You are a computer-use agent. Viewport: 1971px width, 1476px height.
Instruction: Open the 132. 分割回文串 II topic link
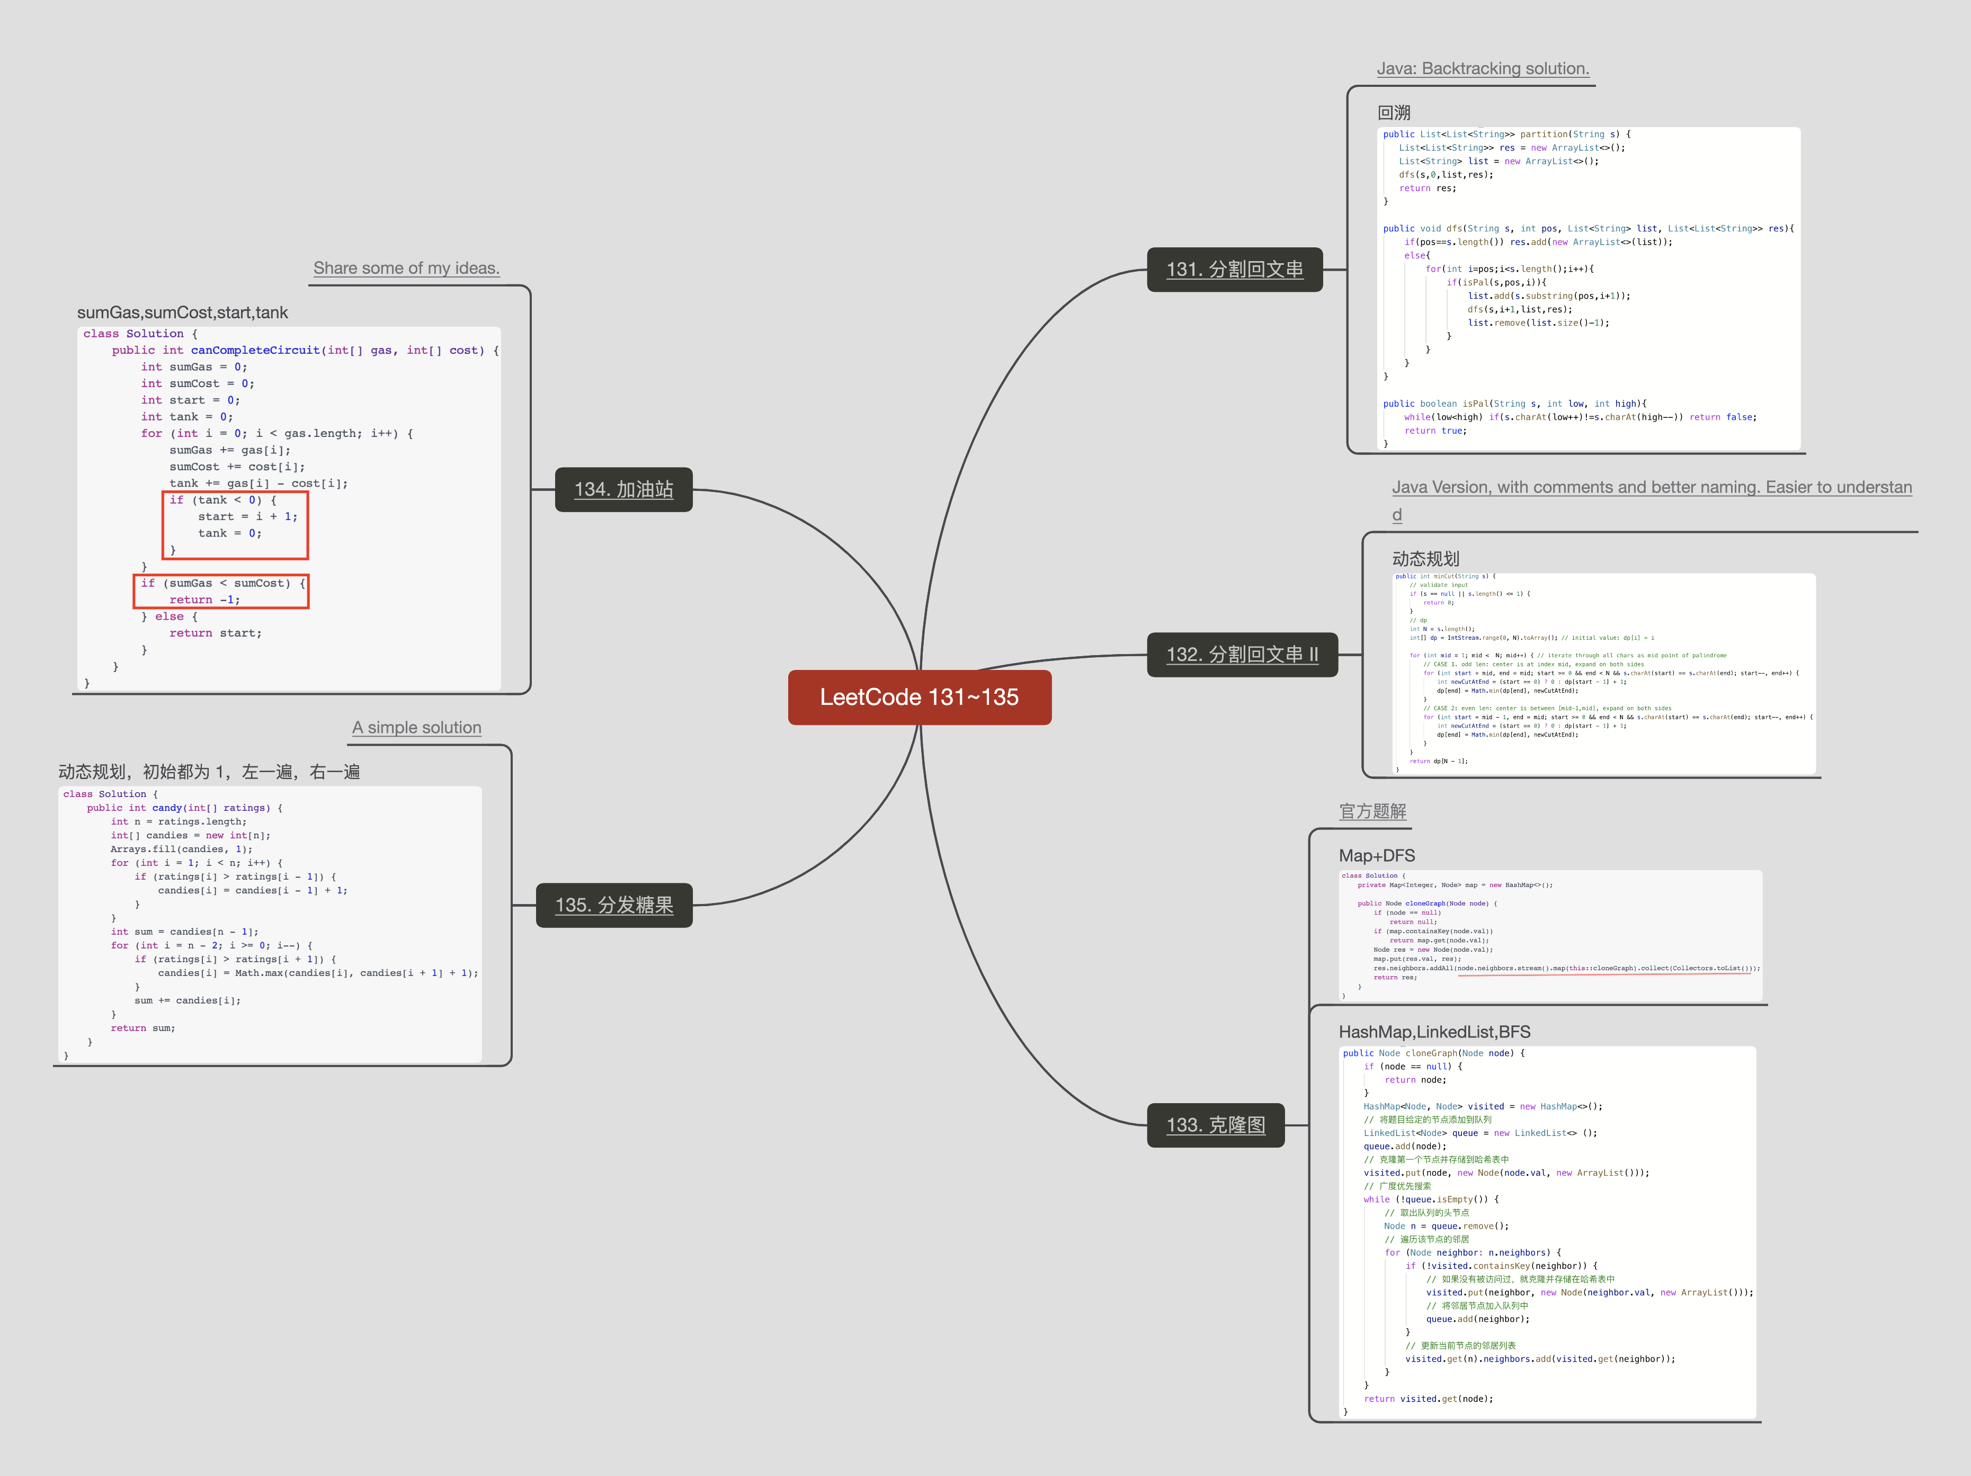pos(1241,655)
